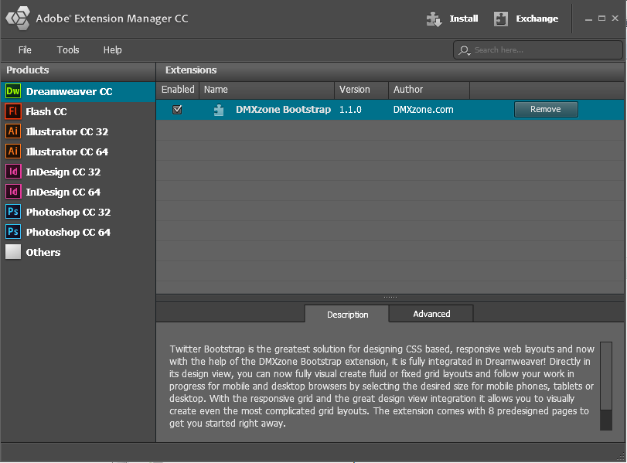Maximize the Extension Manager window
This screenshot has height=463, width=627.
(601, 19)
